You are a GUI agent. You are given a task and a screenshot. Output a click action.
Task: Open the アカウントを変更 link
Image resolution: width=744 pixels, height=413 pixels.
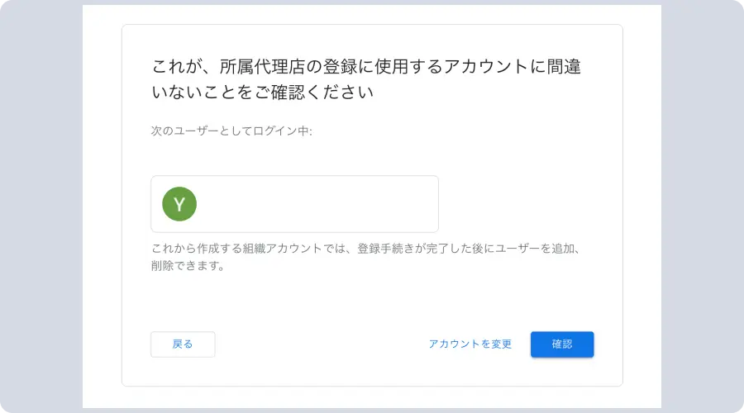tap(470, 344)
